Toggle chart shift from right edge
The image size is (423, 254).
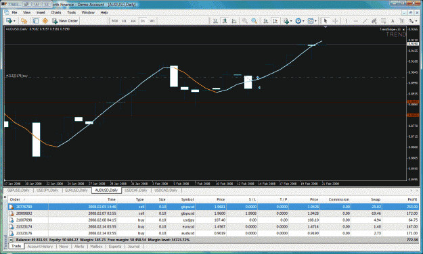275,21
